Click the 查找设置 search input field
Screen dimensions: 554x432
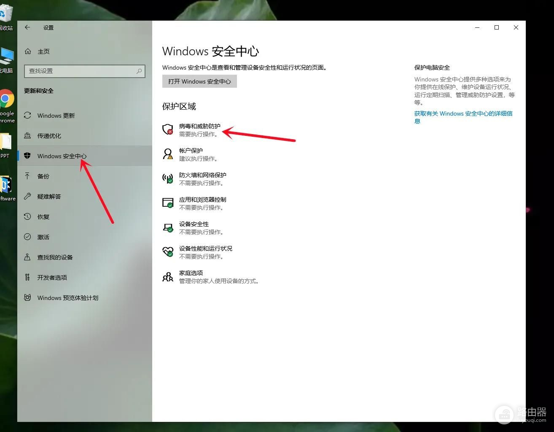[x=80, y=71]
